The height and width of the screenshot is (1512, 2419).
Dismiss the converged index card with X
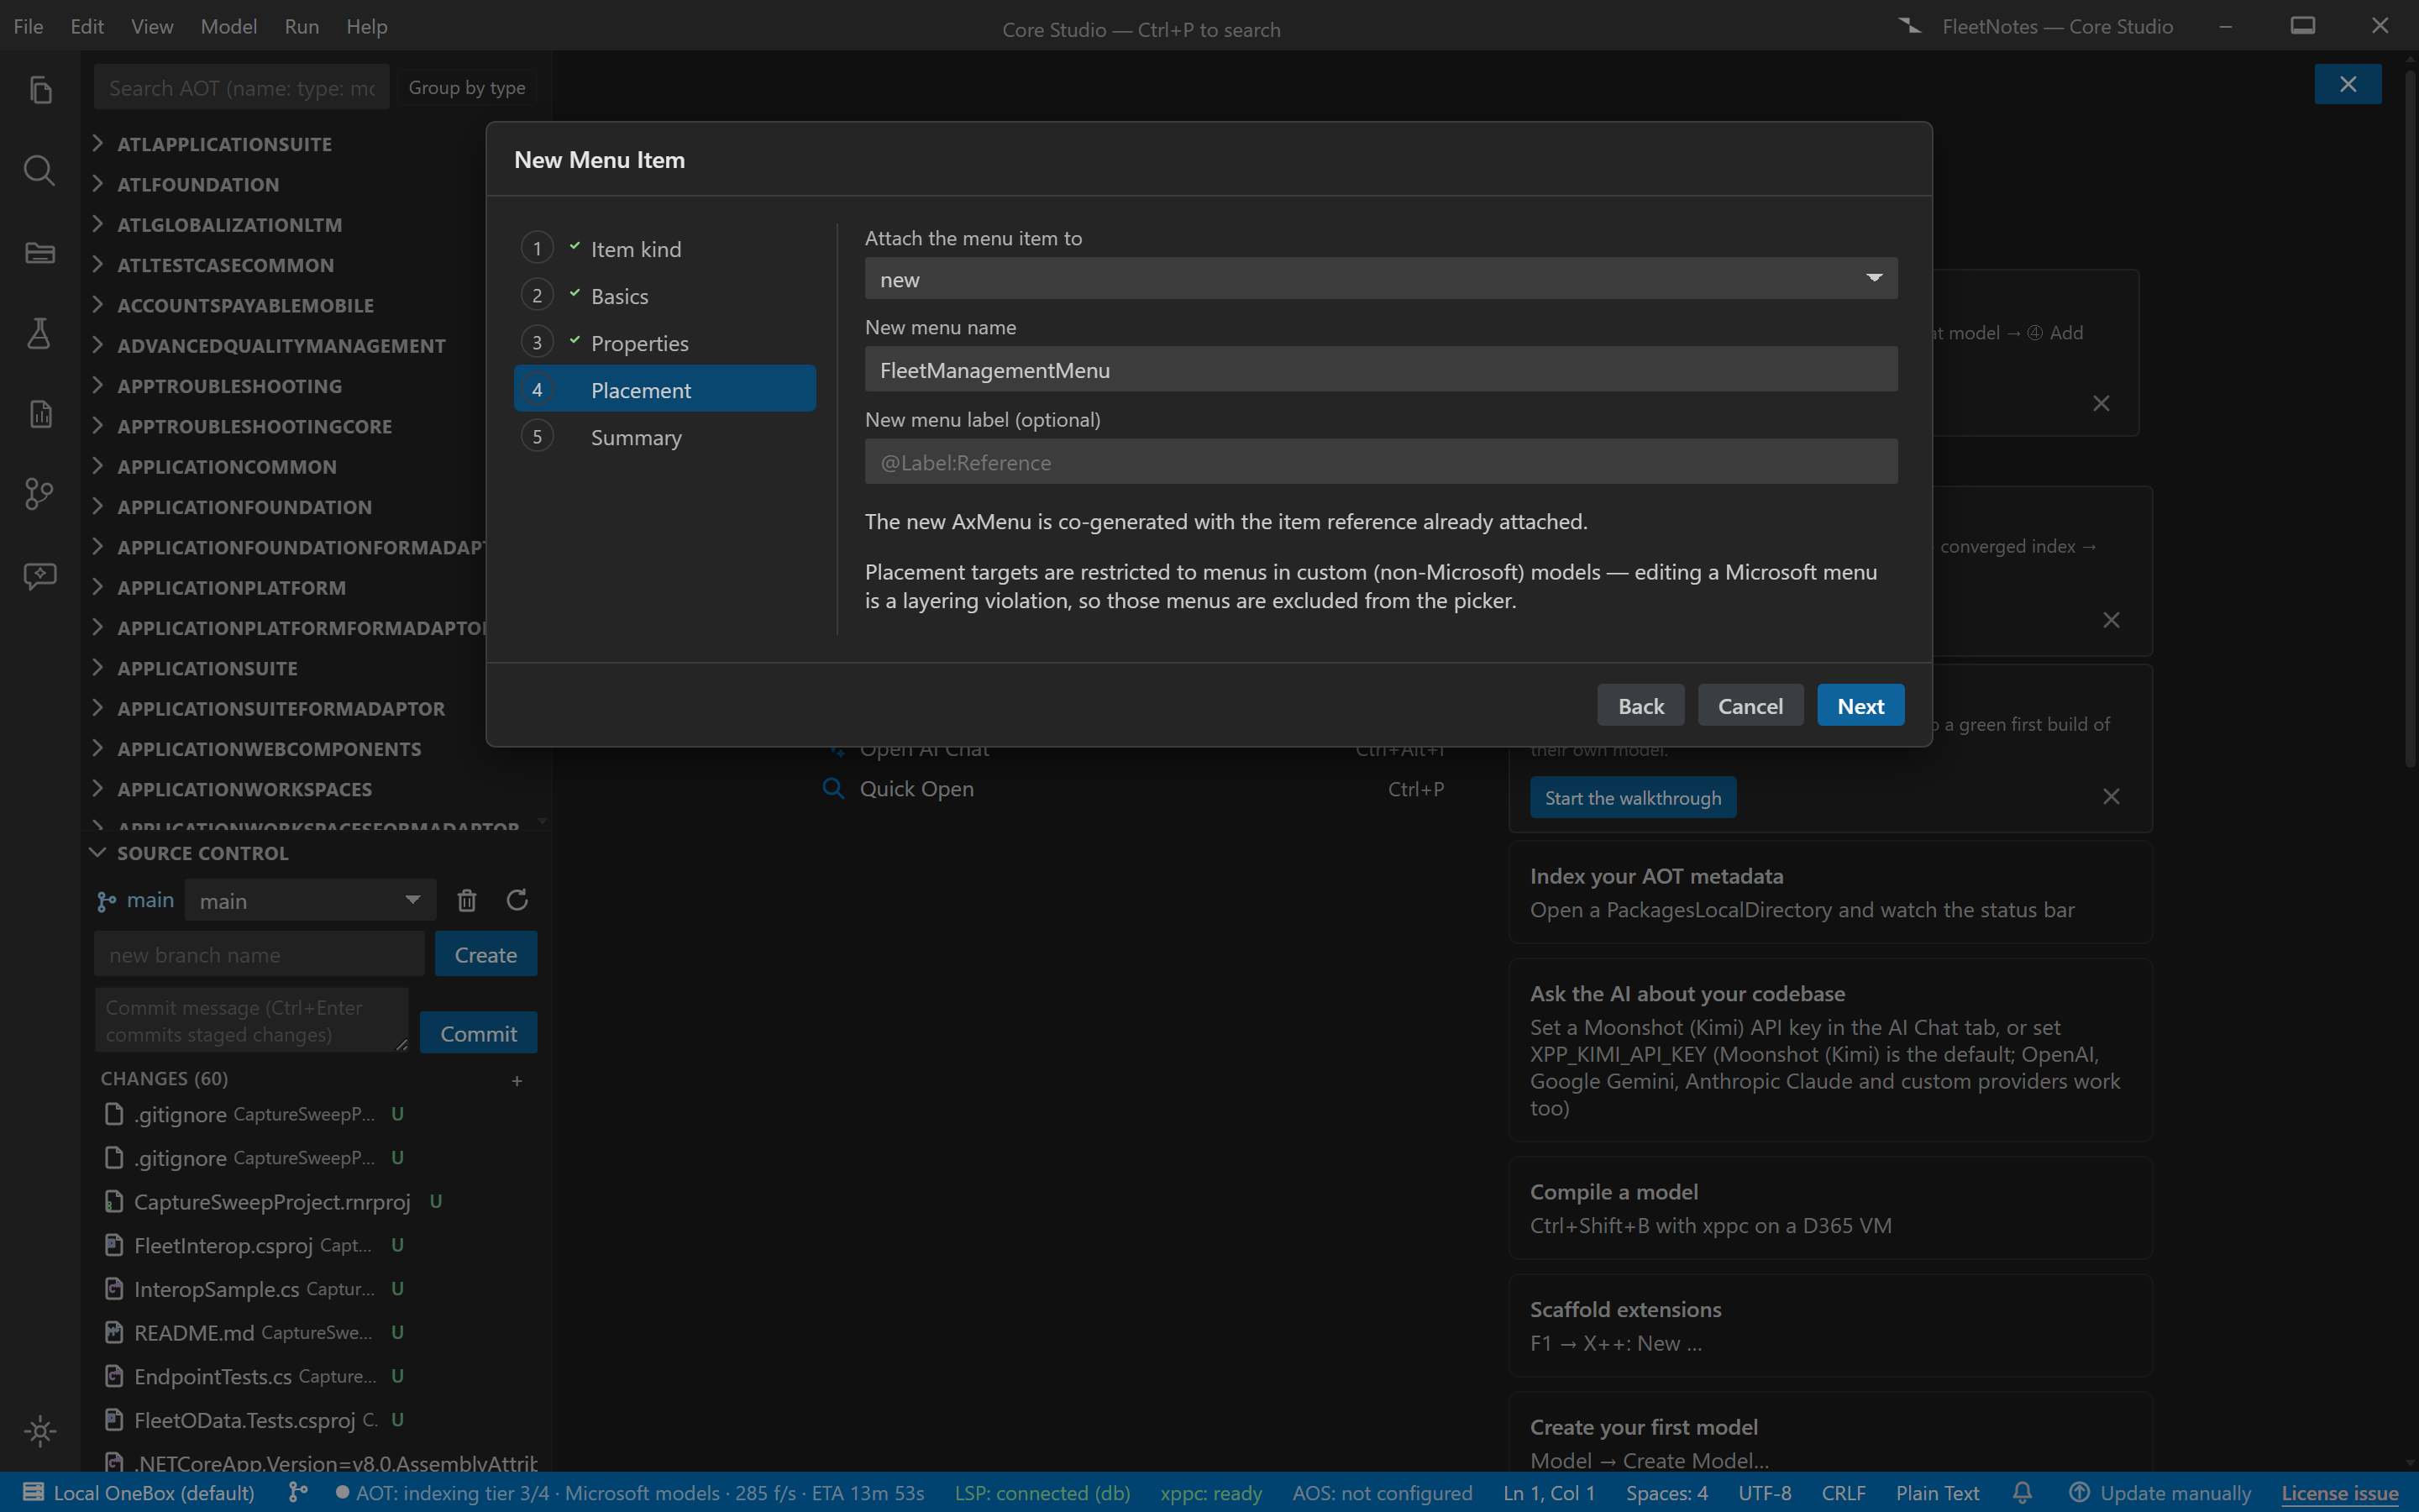click(x=2110, y=620)
